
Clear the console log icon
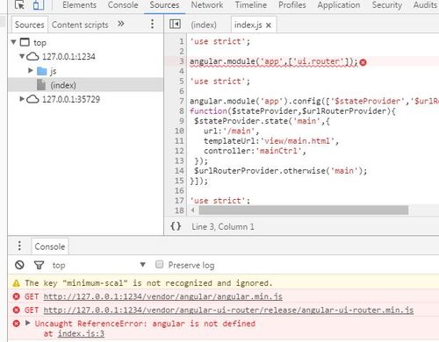pyautogui.click(x=19, y=265)
